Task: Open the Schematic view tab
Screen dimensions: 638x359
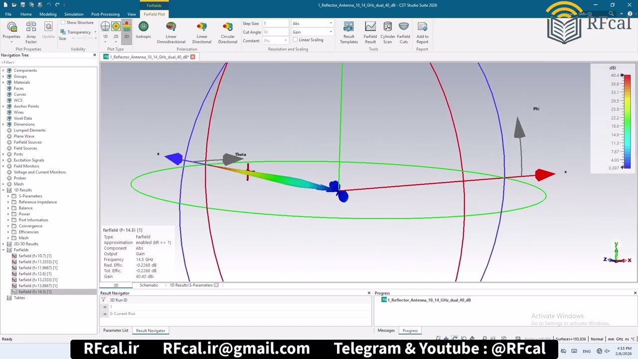Action: (x=149, y=285)
